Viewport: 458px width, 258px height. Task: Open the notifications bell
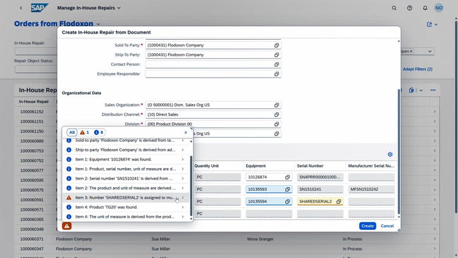coord(425,8)
